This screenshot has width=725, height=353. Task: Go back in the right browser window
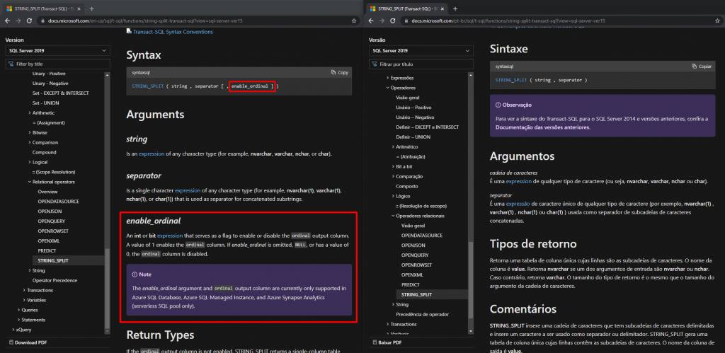371,21
